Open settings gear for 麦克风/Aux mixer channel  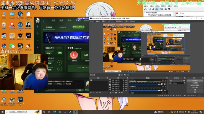[x=165, y=84]
